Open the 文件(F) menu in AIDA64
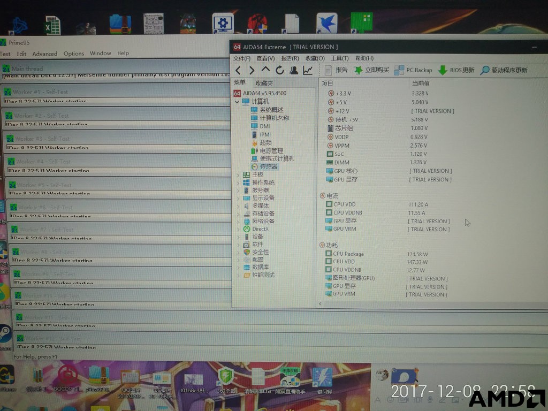Image resolution: width=548 pixels, height=411 pixels. (242, 58)
